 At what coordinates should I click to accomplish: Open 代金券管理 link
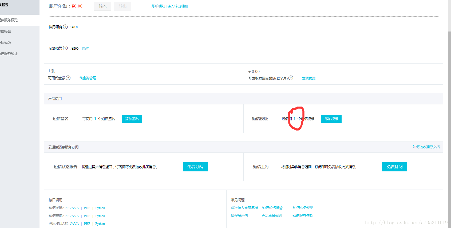pos(88,78)
